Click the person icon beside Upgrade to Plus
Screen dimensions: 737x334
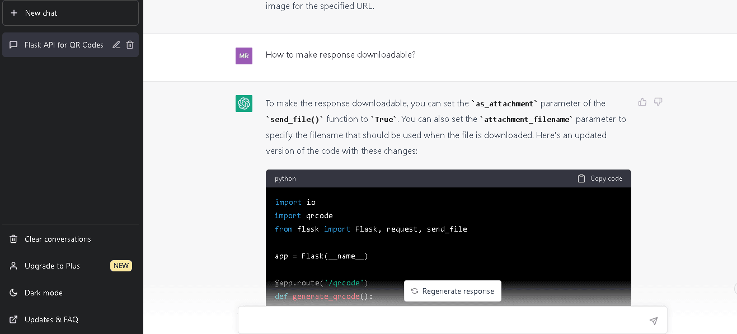[x=14, y=266]
